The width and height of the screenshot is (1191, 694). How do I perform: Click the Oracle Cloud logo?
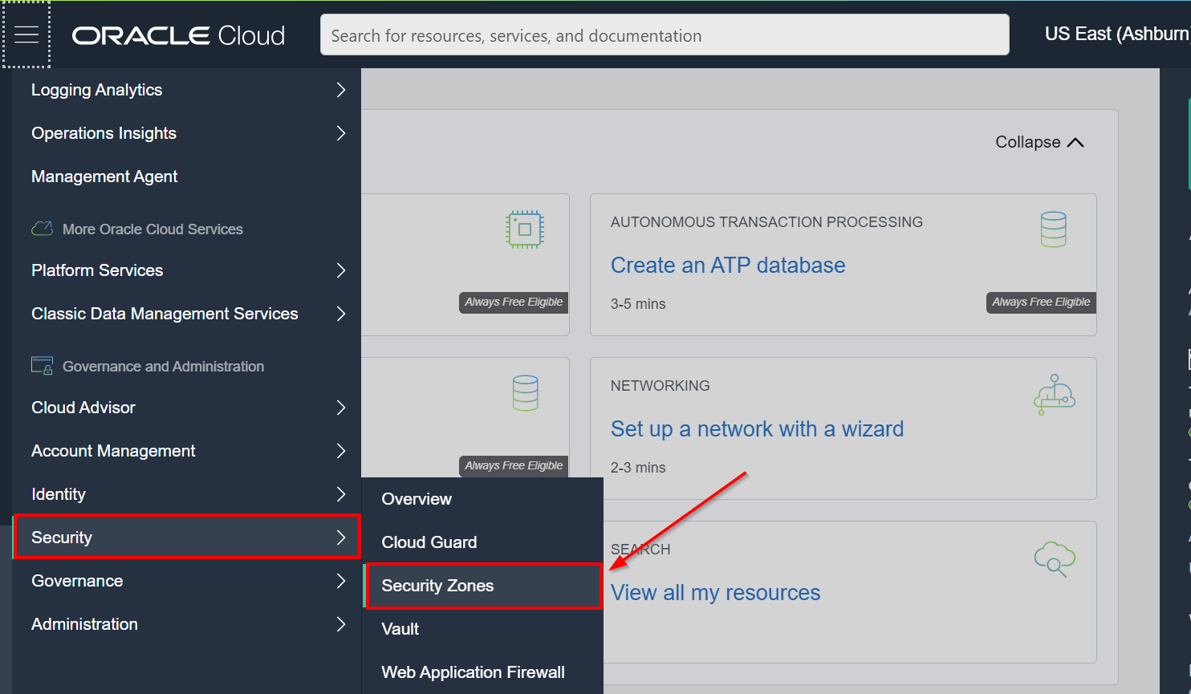[x=178, y=35]
